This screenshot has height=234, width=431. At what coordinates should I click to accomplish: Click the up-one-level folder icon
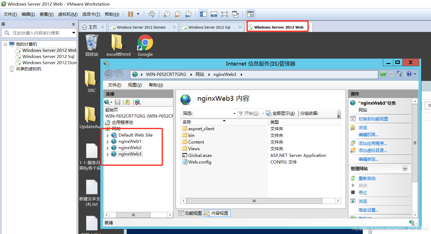128,102
